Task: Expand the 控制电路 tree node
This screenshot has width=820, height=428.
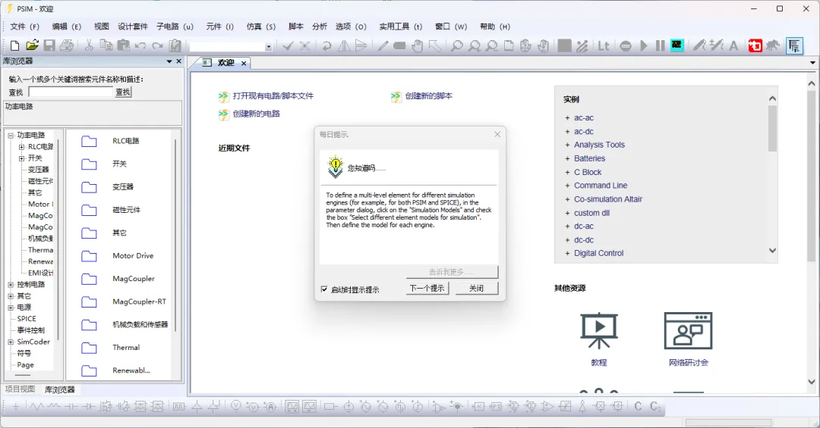Action: point(11,285)
